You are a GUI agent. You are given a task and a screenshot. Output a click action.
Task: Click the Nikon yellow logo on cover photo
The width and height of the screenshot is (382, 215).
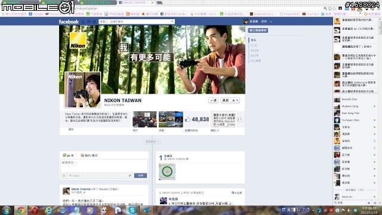78,41
